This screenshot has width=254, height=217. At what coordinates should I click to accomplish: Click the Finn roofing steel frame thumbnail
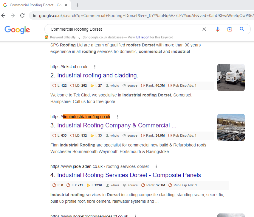click(231, 127)
